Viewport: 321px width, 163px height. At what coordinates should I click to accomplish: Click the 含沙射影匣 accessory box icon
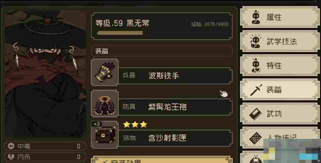pyautogui.click(x=105, y=135)
